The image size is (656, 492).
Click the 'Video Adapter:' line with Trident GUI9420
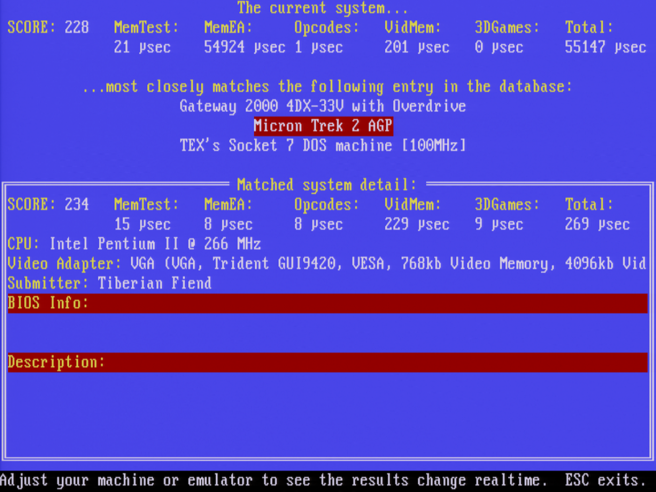click(x=327, y=264)
